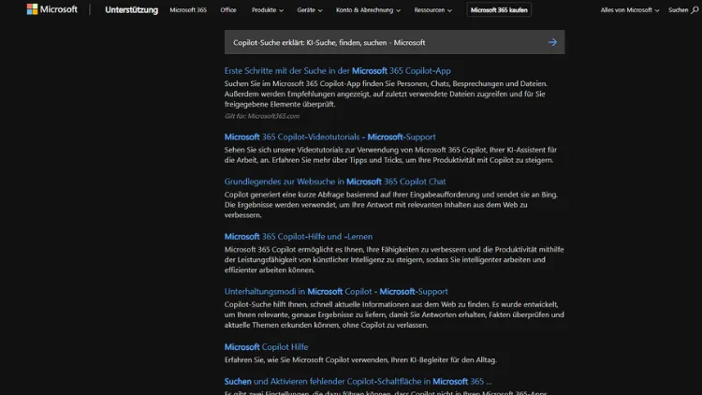Image resolution: width=702 pixels, height=395 pixels.
Task: Open Erste Schritte mit der Suche result
Action: [x=338, y=71]
